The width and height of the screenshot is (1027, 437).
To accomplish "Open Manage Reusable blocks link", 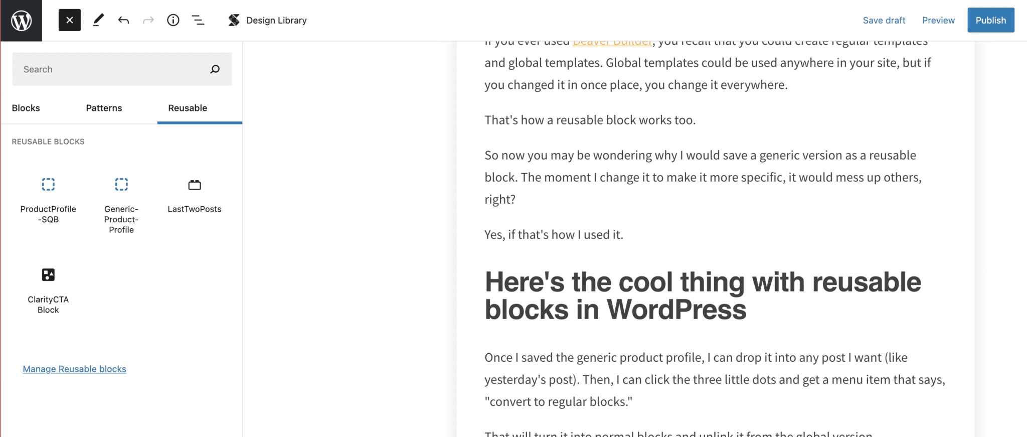I will (x=74, y=369).
